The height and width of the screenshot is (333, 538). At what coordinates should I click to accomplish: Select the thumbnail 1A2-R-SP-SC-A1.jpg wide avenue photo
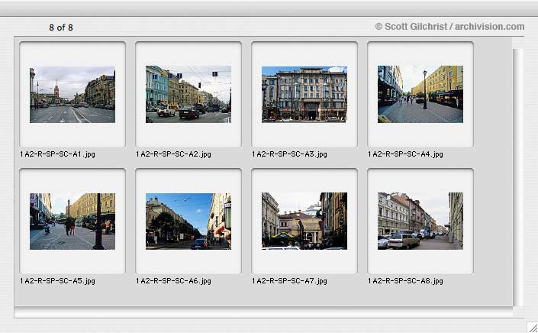tap(72, 95)
